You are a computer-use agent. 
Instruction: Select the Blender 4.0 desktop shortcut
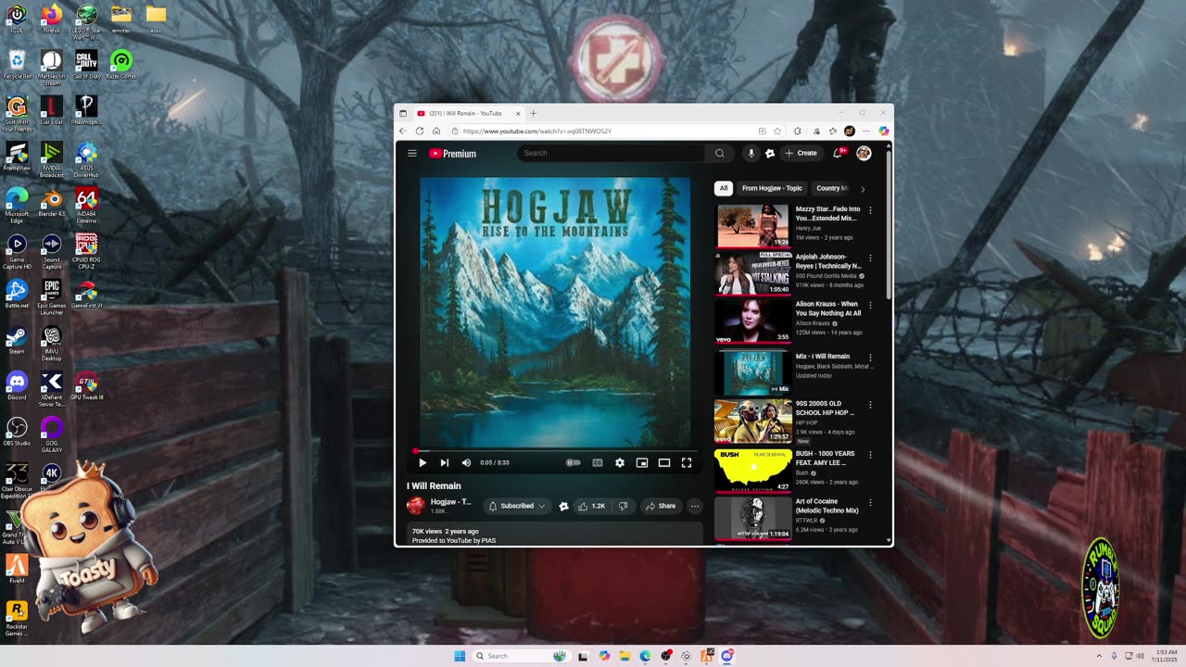51,202
